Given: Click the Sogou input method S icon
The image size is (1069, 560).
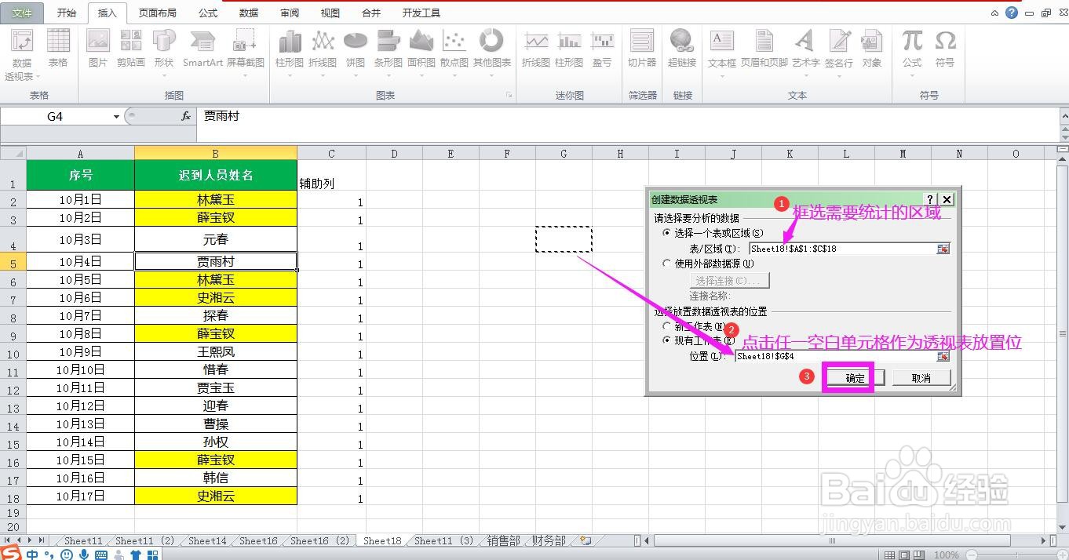Looking at the screenshot, I should (10, 553).
